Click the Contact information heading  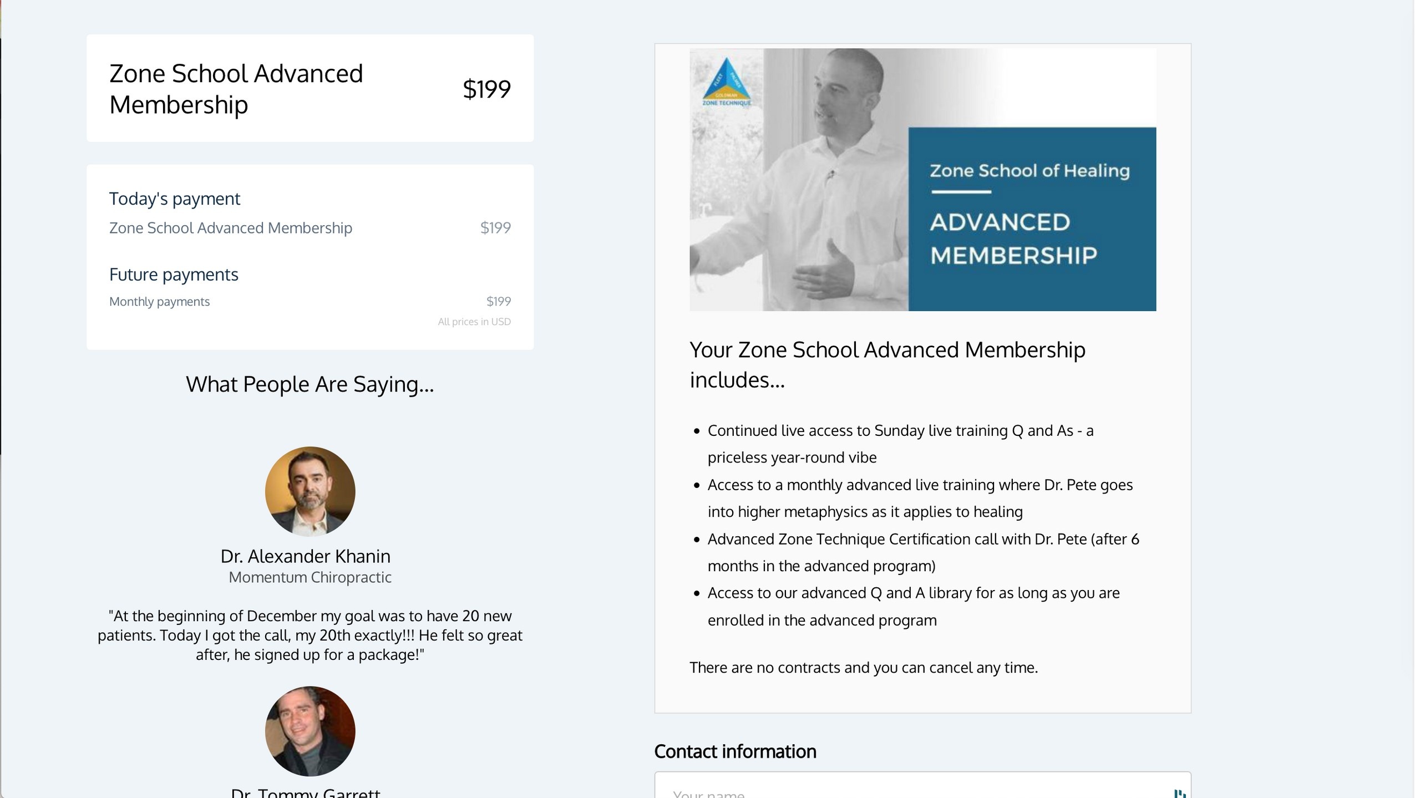pos(735,751)
